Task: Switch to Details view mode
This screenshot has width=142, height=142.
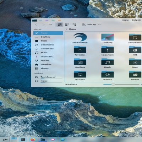Action: [x=75, y=24]
